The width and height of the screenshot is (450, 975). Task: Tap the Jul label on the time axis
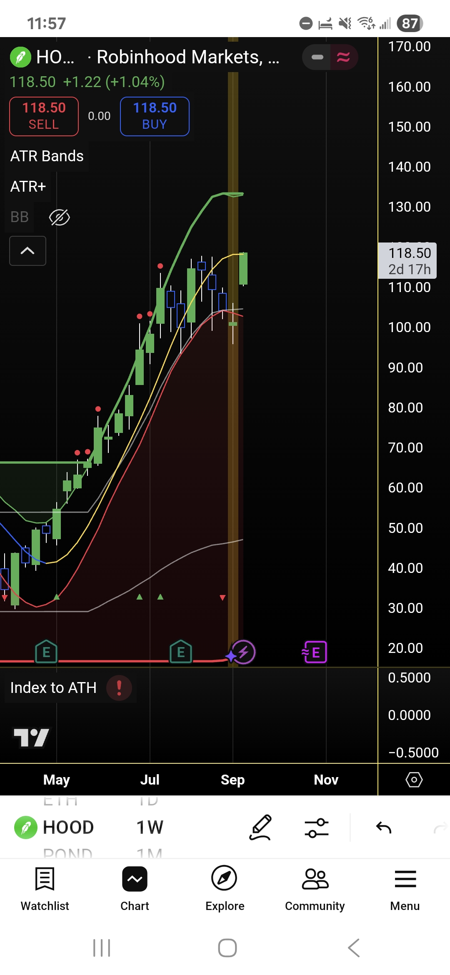(x=150, y=780)
